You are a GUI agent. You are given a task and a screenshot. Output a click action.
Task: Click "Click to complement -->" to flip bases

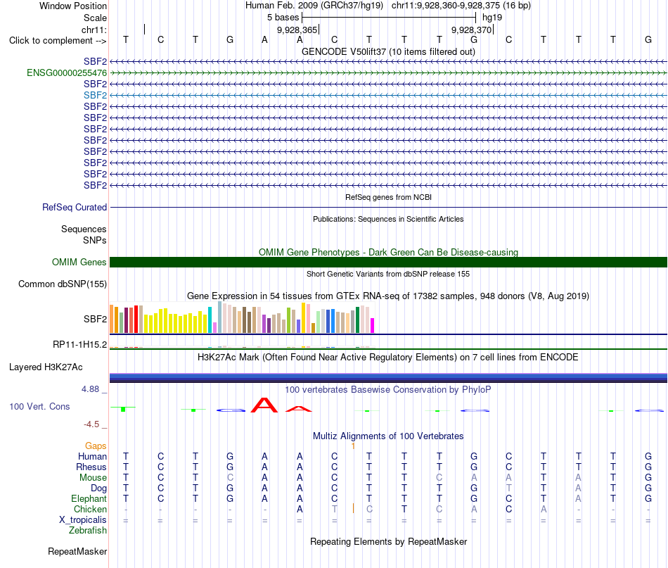pyautogui.click(x=58, y=41)
